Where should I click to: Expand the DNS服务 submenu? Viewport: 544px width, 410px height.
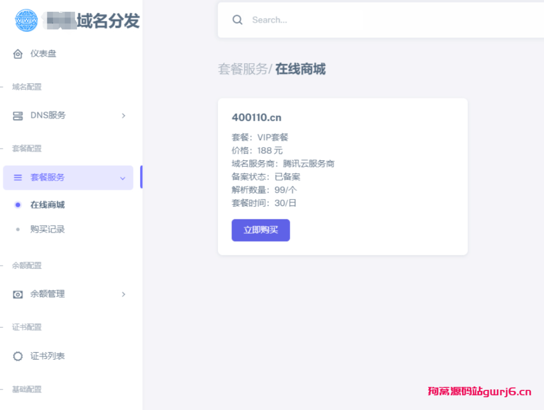click(x=123, y=115)
